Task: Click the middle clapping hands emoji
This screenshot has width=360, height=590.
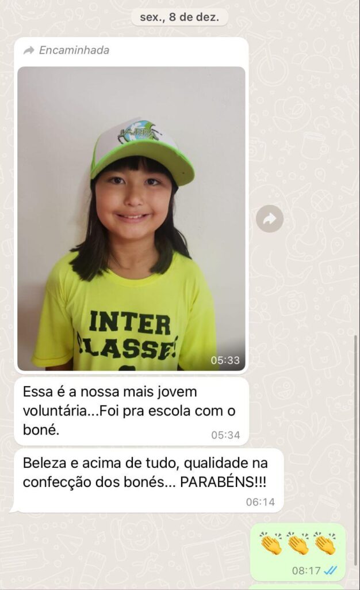Action: coord(298,543)
